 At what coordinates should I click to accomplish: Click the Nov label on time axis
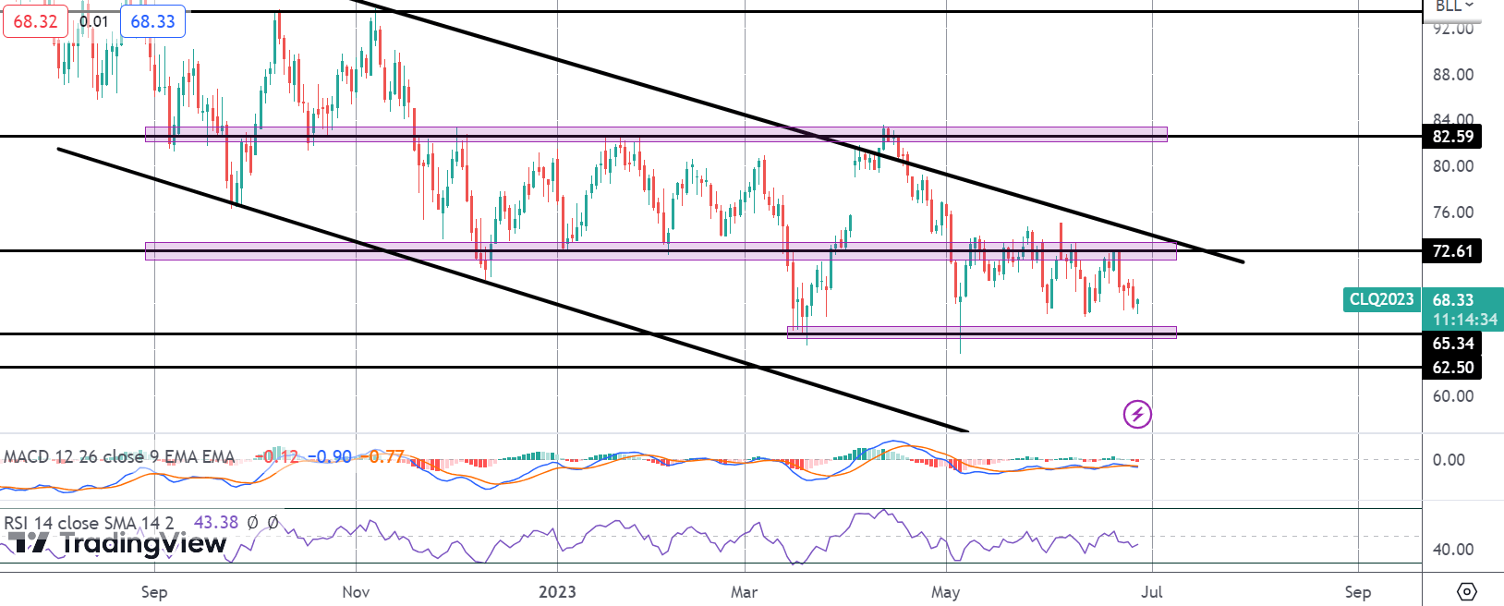click(x=356, y=592)
